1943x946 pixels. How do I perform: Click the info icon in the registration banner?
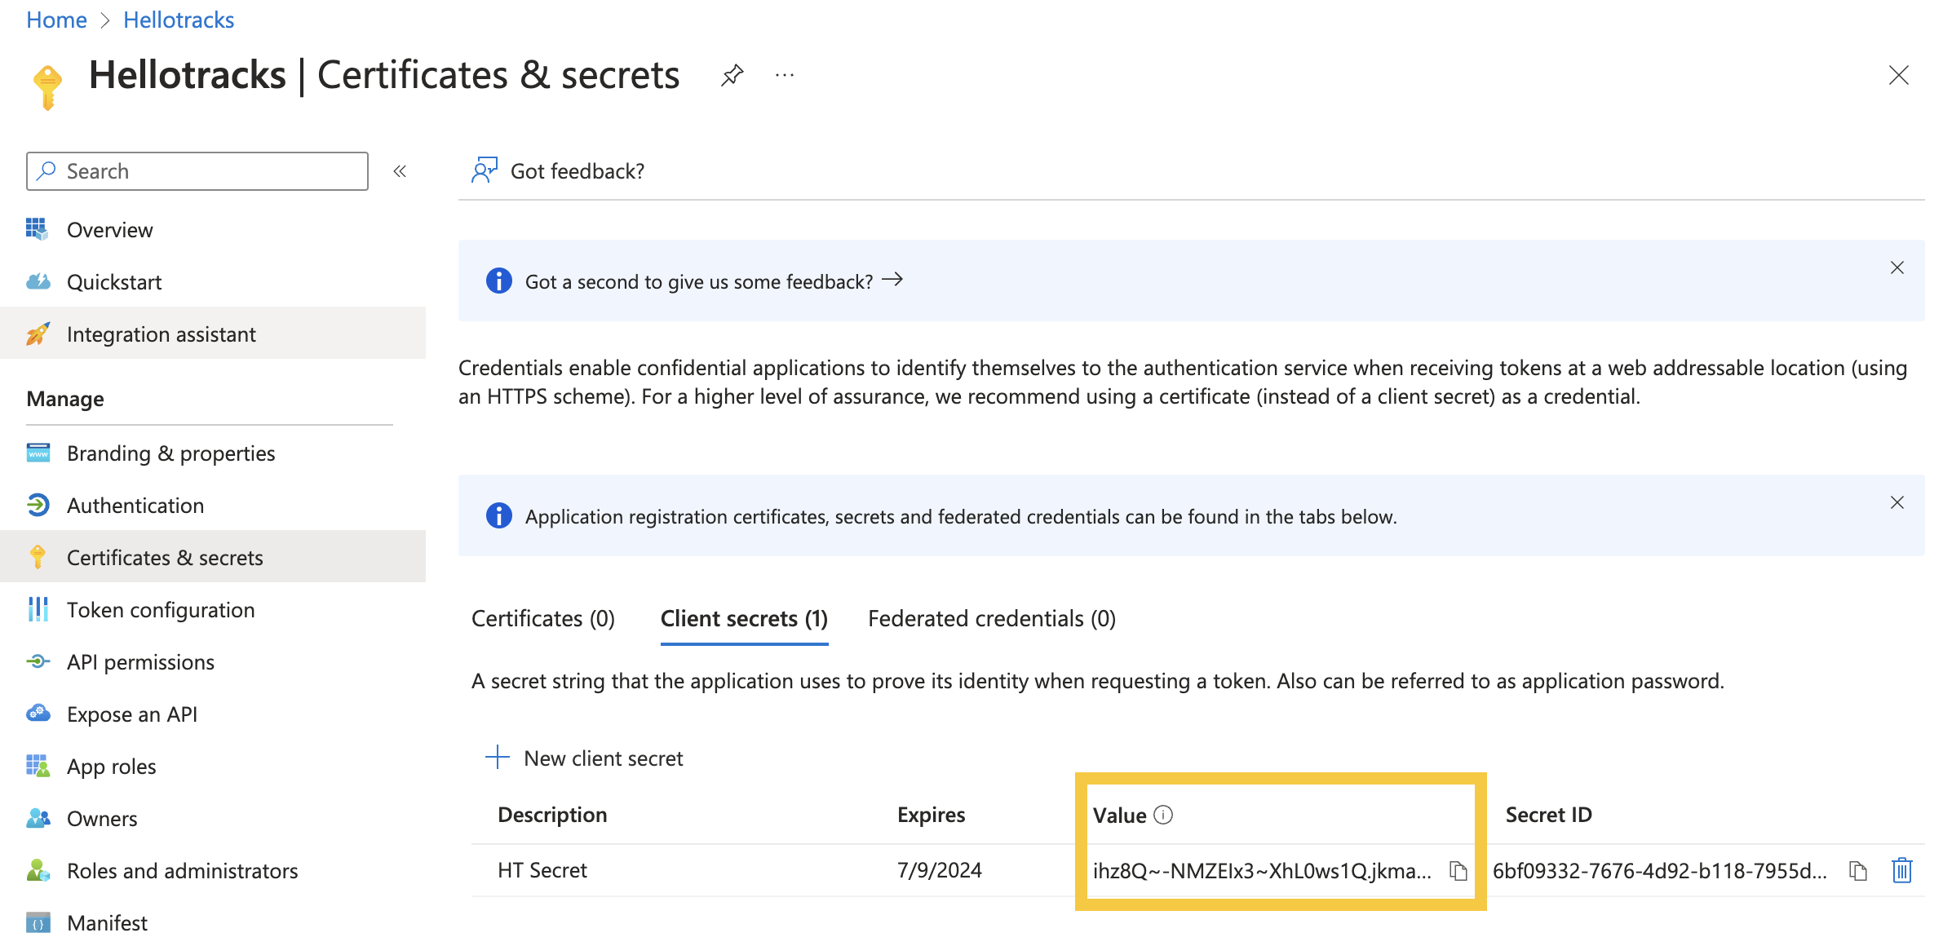tap(498, 515)
